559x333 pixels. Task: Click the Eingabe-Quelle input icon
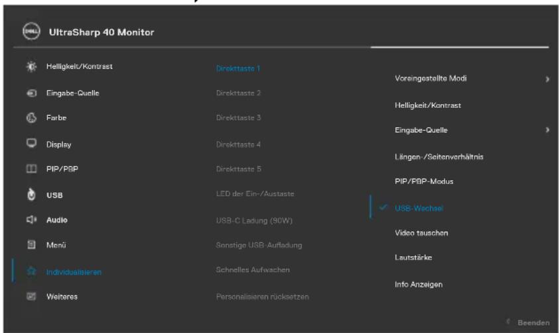[31, 93]
